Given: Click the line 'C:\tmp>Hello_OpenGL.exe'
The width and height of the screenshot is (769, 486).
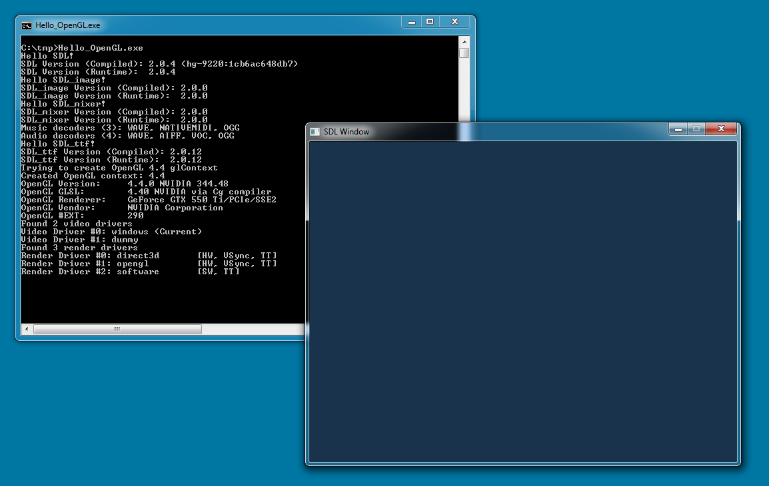Looking at the screenshot, I should pyautogui.click(x=82, y=48).
